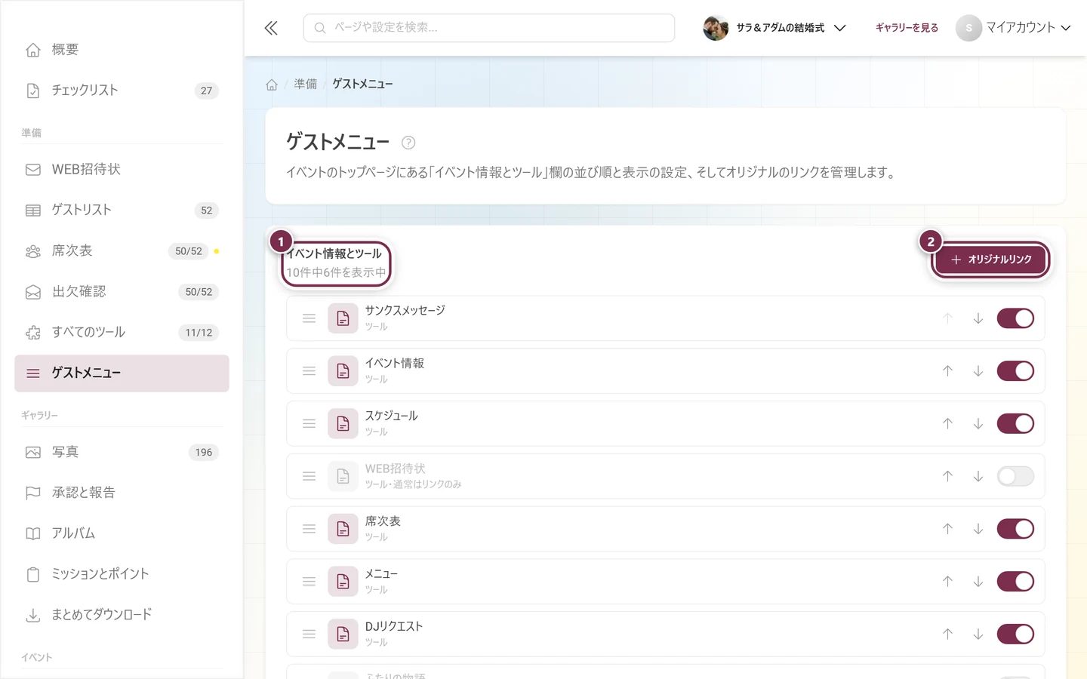Go to チェックリスト in the sidebar
Screen dimensions: 1087x679
coord(122,91)
